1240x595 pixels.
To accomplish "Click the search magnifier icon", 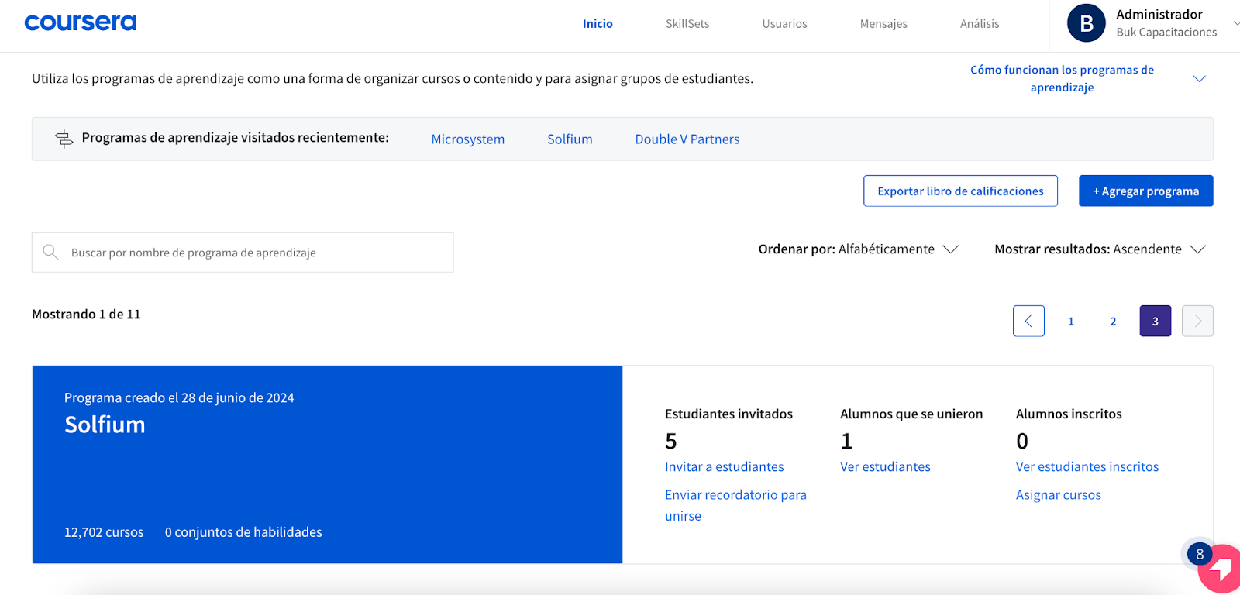I will 51,253.
